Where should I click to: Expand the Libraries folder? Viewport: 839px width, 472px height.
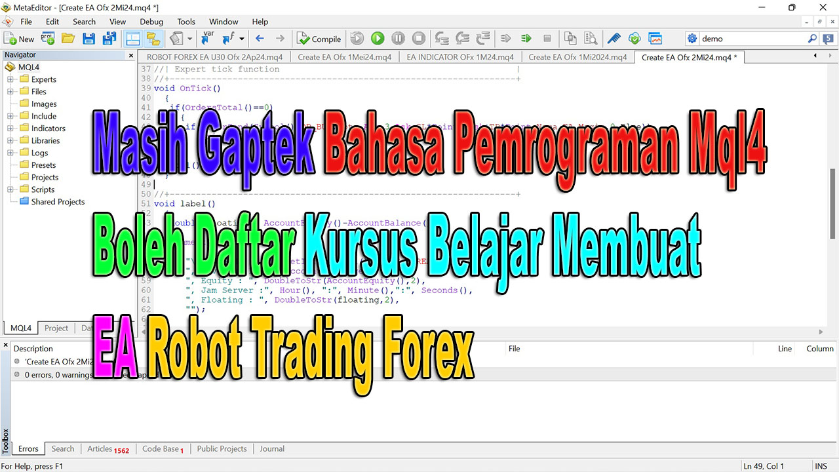10,140
